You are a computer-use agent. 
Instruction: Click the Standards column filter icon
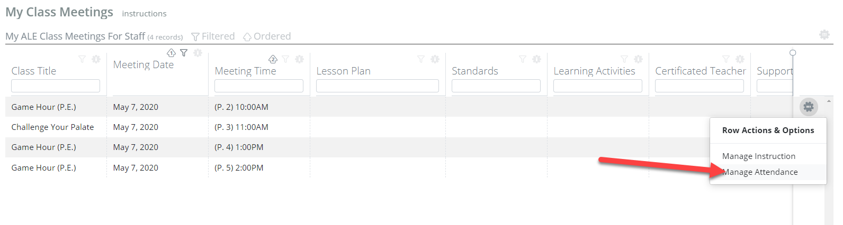[x=523, y=59]
